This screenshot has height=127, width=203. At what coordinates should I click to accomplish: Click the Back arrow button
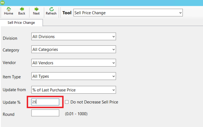click(x=21, y=11)
